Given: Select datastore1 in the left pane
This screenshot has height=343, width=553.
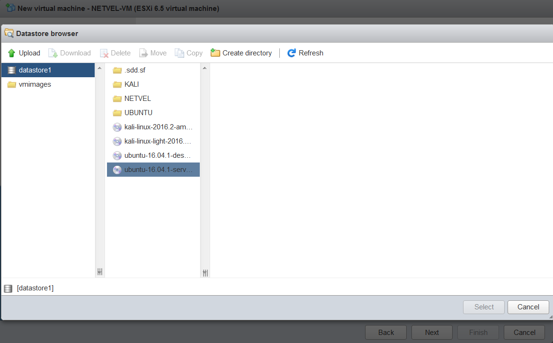Looking at the screenshot, I should click(48, 70).
